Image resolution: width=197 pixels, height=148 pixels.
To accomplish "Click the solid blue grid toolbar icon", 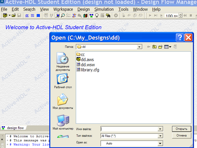I will tap(38, 15).
